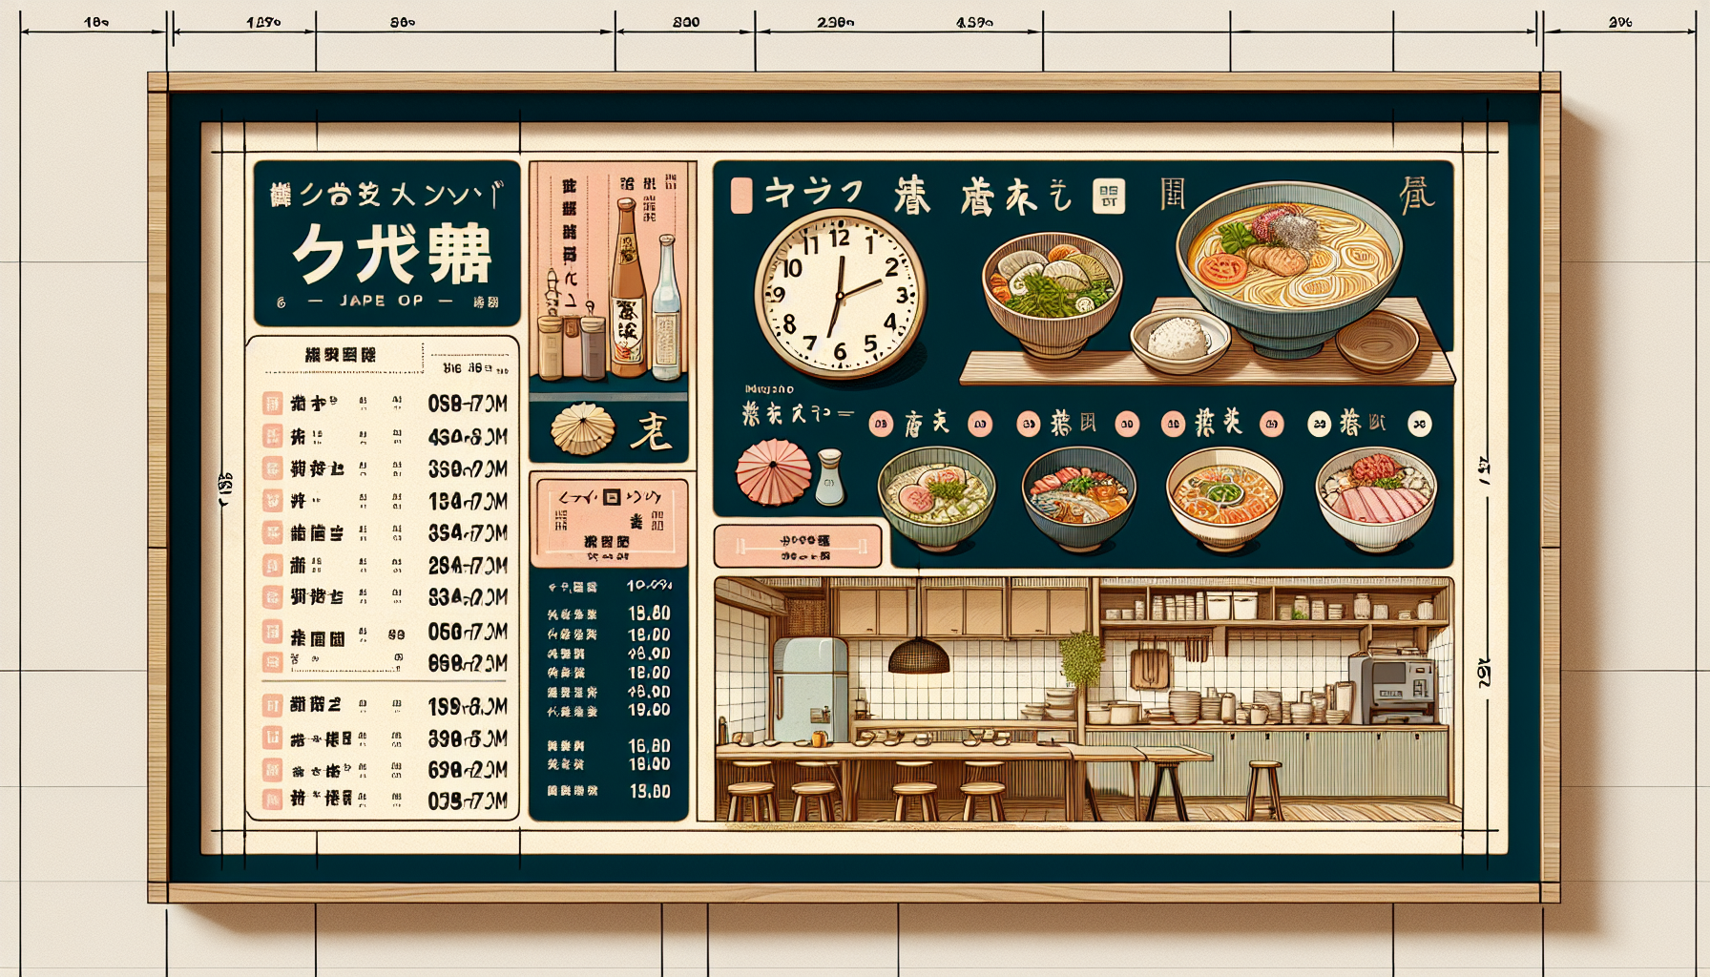Click the analog wall clock
Viewport: 1710px width, 977px height.
[x=839, y=293]
